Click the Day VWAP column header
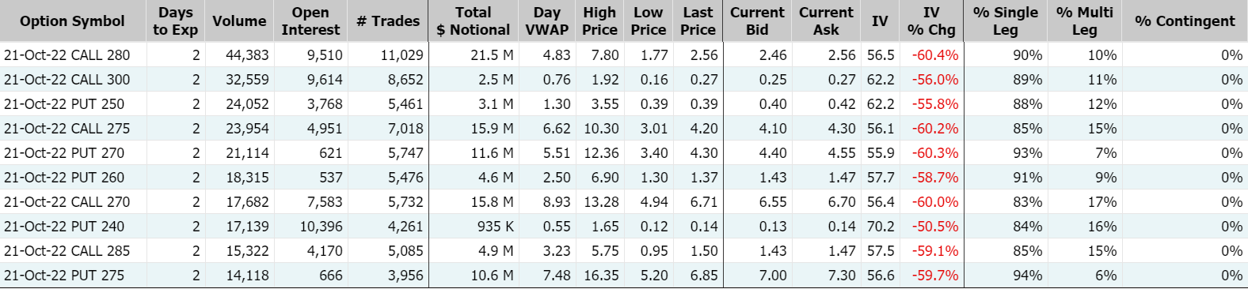 click(547, 21)
